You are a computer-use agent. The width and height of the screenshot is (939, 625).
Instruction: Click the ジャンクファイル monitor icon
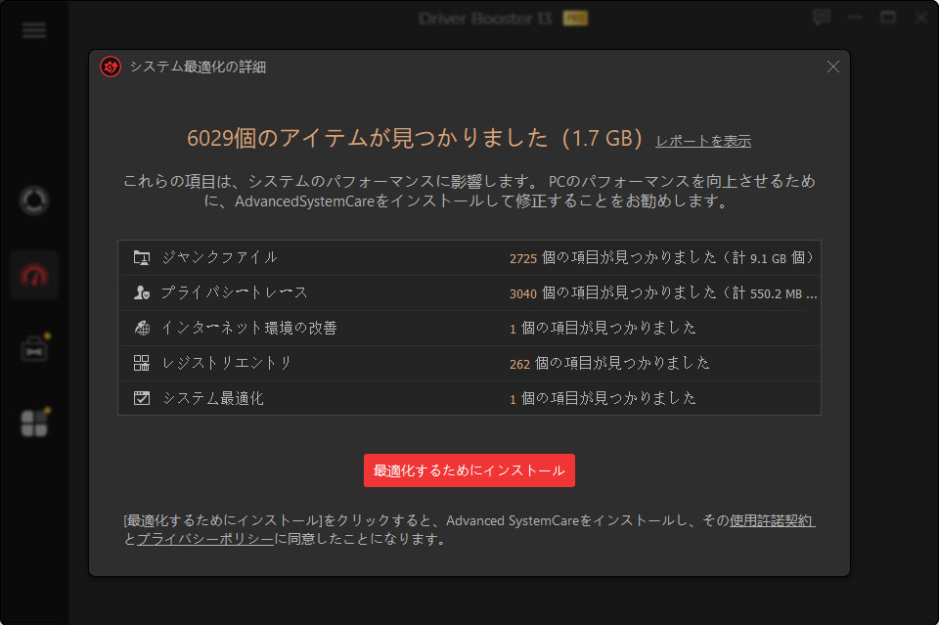(141, 258)
